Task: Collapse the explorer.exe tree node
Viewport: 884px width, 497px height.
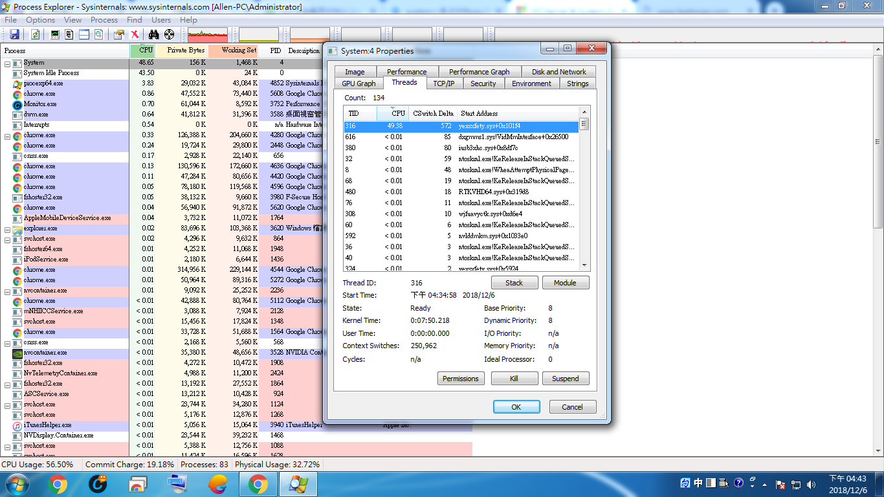Action: 7,228
